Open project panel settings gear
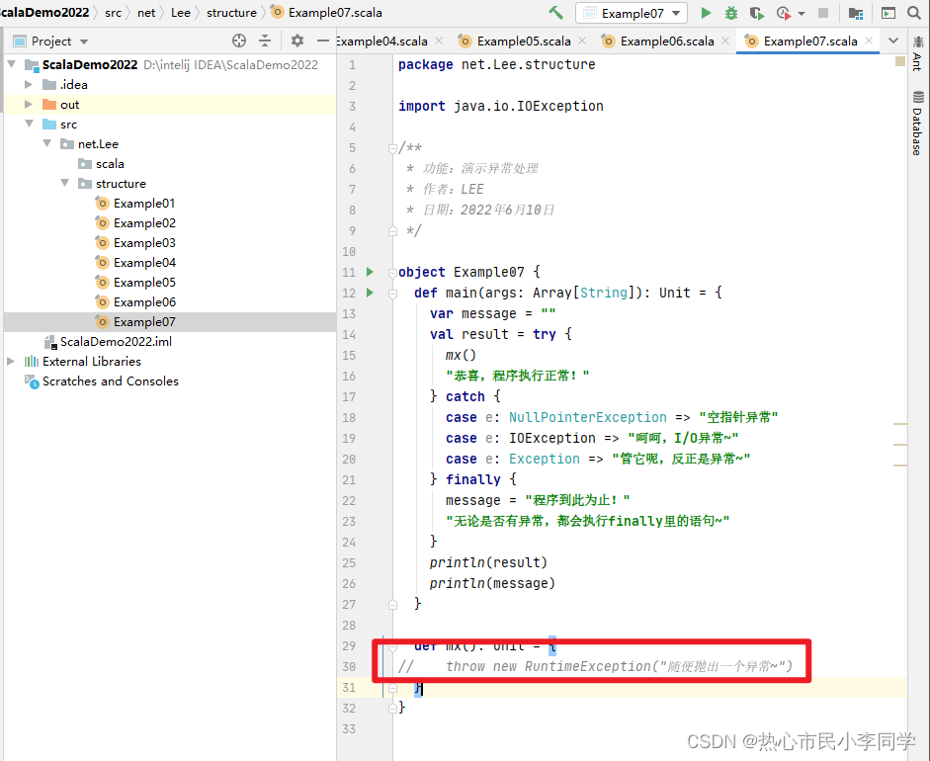Screen dimensions: 930x761 pyautogui.click(x=297, y=41)
